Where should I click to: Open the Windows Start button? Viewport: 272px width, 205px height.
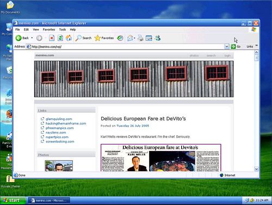click(13, 200)
